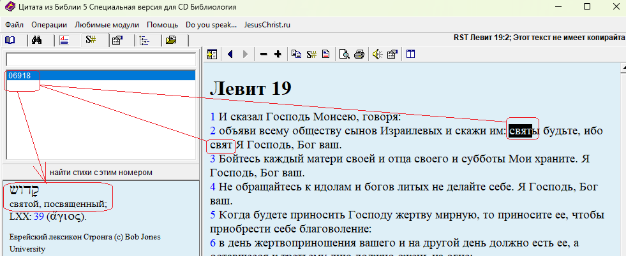The image size is (626, 256).
Task: Open the Bible book tab
Action: click(10, 40)
